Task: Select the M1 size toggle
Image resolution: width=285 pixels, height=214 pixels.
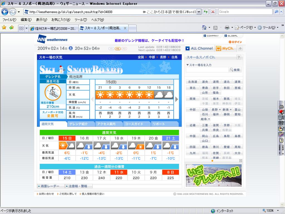Action: coord(111,48)
